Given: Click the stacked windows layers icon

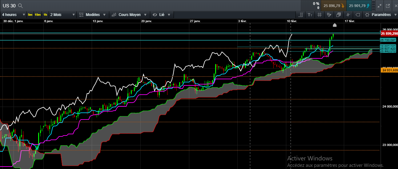Looking at the screenshot, I should pos(339,14).
